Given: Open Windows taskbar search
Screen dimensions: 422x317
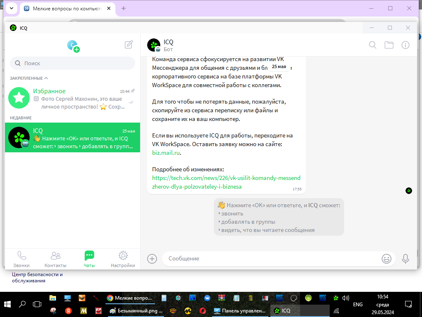Looking at the screenshot, I should (22, 304).
